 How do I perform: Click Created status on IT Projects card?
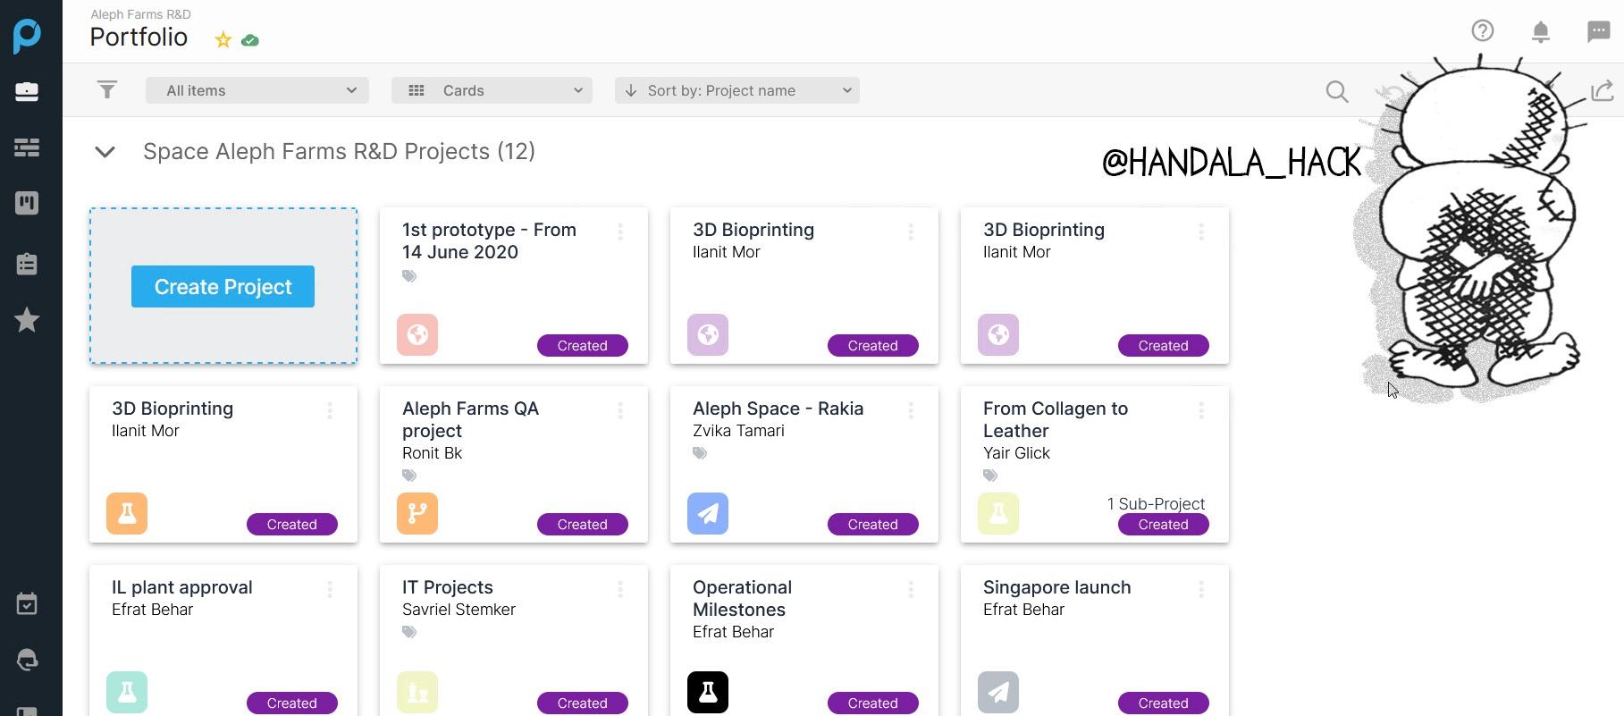(x=582, y=703)
